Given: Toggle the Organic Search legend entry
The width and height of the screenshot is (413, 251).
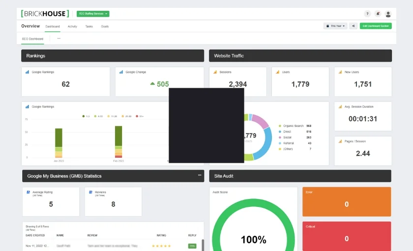Looking at the screenshot, I should tap(295, 126).
